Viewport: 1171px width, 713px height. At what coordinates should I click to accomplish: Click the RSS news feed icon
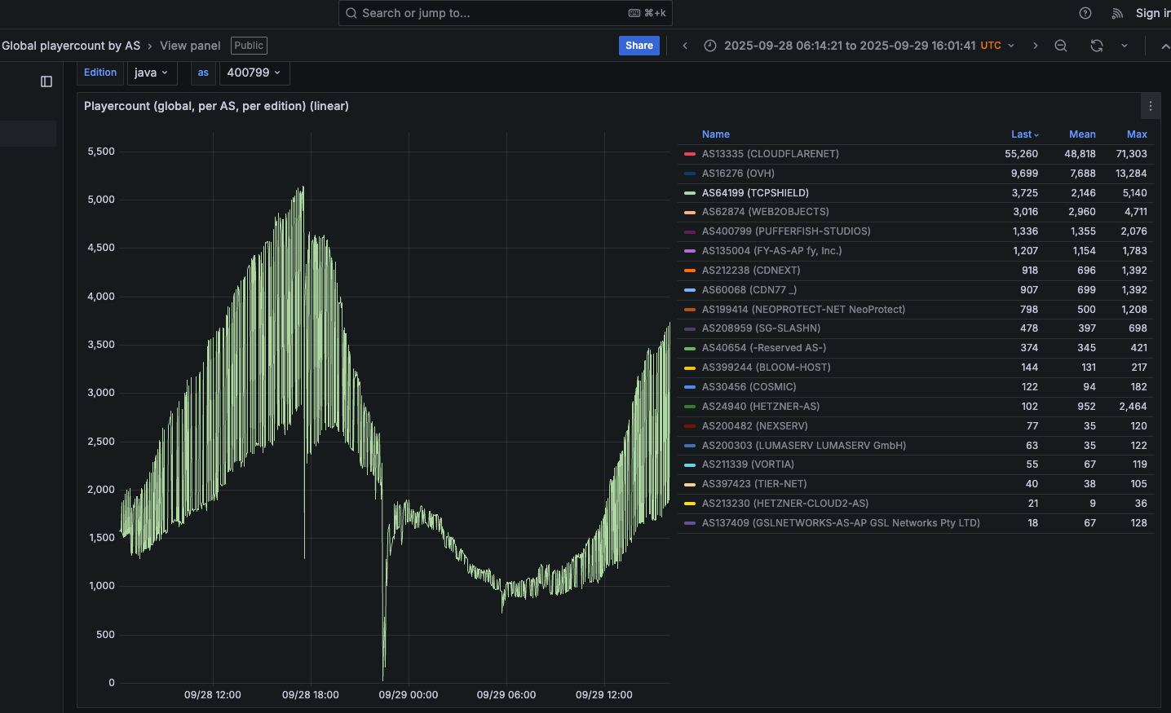pos(1116,13)
